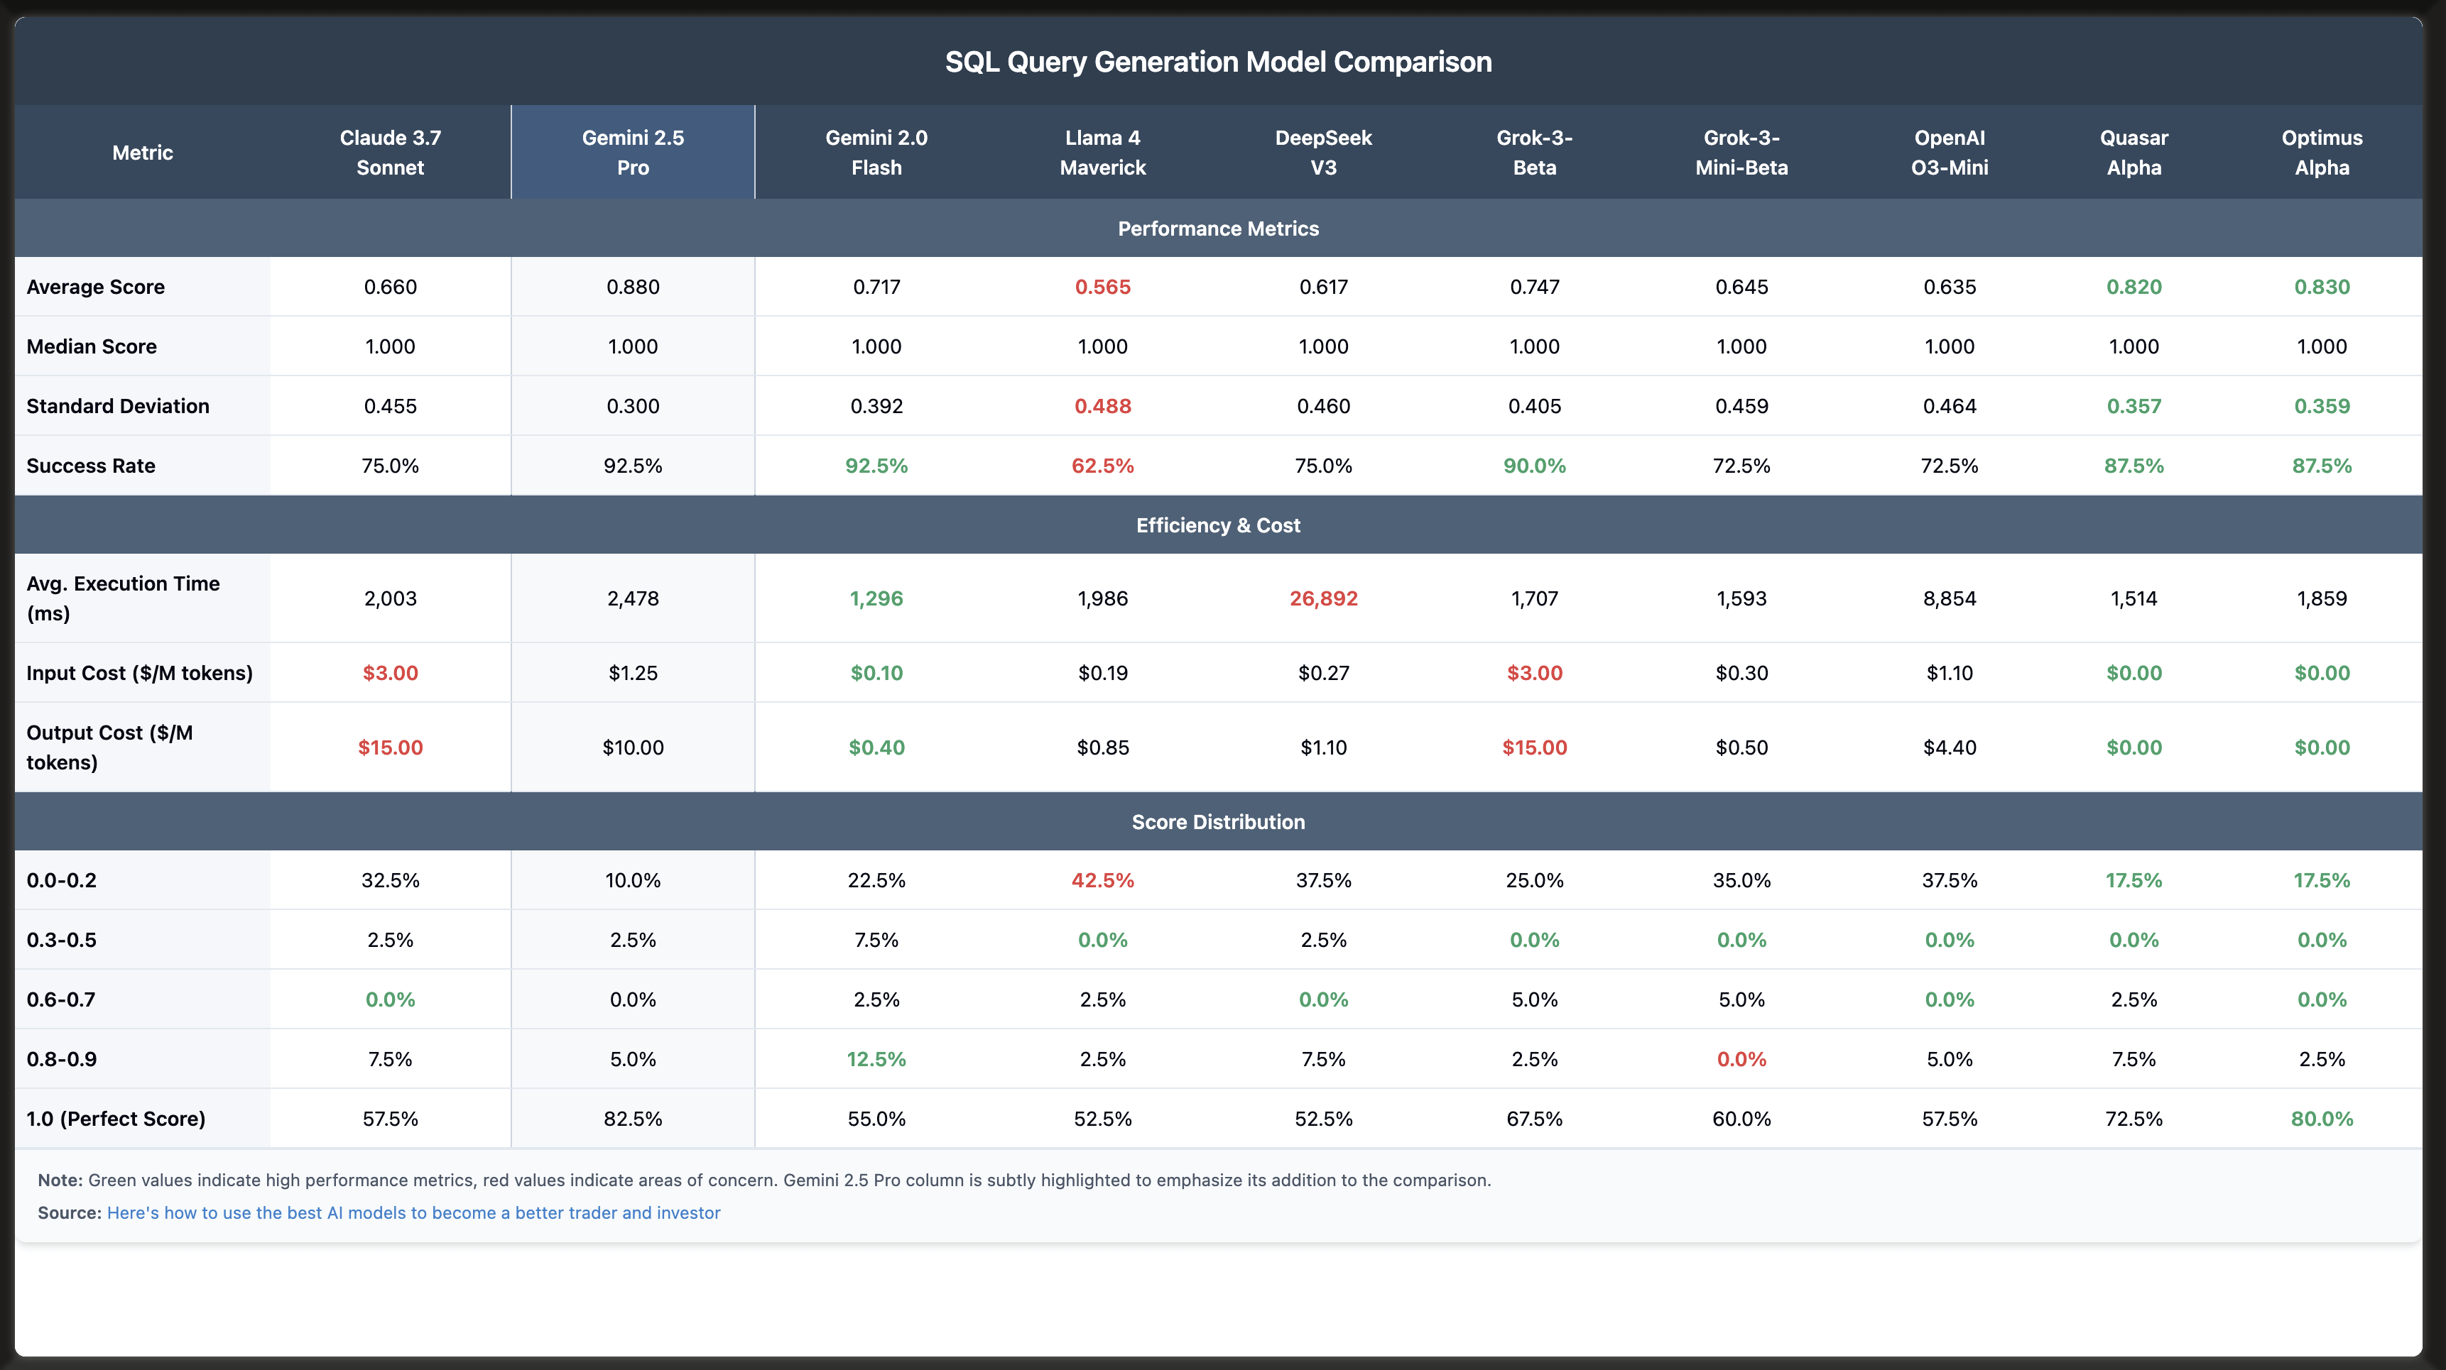
Task: Click the Claude 3.7 Sonnet column header
Action: tap(390, 152)
